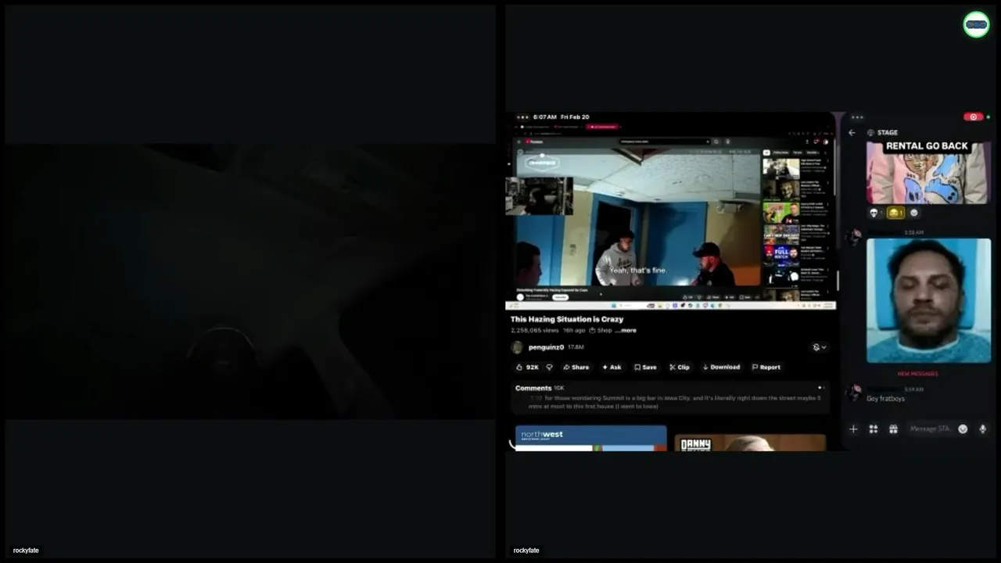
Task: Open emoji picker in message bar
Action: (x=963, y=429)
